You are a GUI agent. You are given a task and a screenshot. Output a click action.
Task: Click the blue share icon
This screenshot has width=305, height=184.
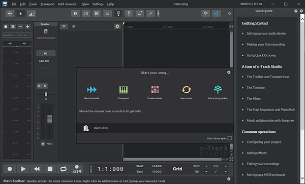coord(216,13)
